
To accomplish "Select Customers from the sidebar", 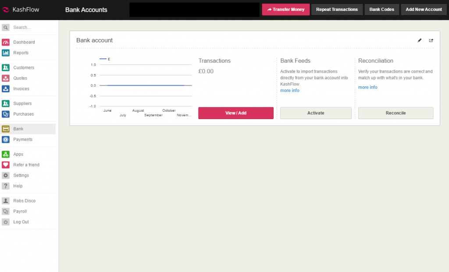I will (x=24, y=68).
